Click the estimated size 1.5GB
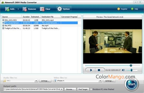The width and height of the screenshot is (144, 93). pyautogui.click(x=36, y=28)
